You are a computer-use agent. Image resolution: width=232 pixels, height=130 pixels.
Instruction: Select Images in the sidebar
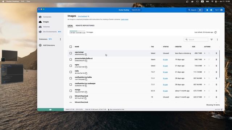pyautogui.click(x=46, y=22)
